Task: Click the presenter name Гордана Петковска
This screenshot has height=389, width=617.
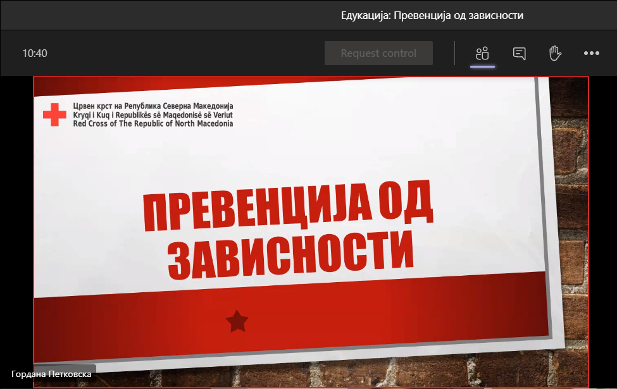Action: click(x=51, y=374)
